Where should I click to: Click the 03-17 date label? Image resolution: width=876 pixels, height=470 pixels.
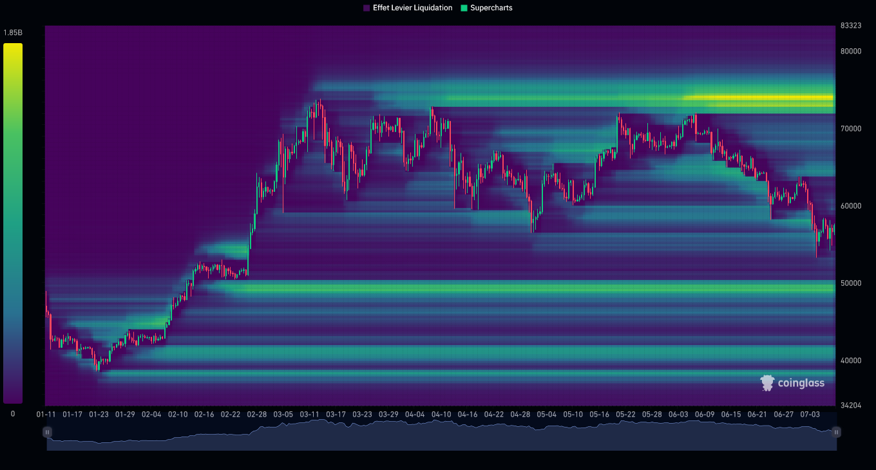pyautogui.click(x=336, y=415)
